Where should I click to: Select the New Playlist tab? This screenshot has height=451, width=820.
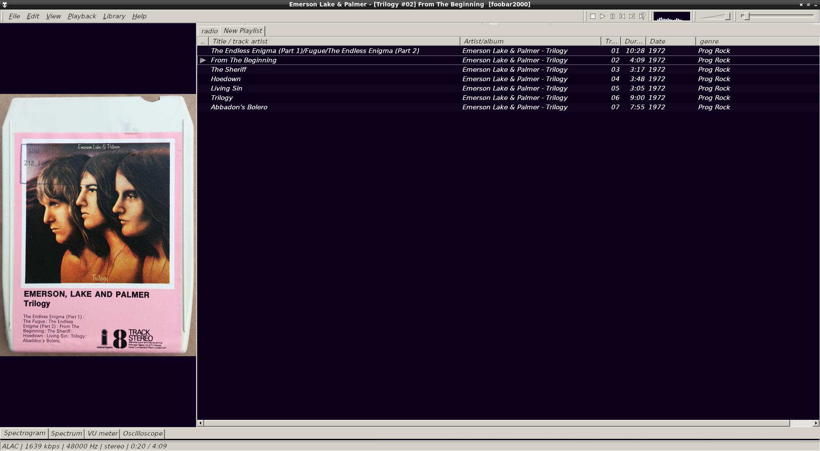pos(243,31)
